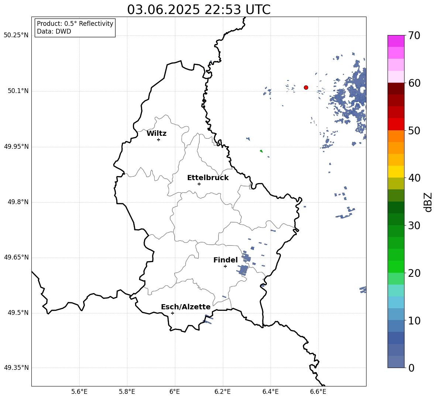The width and height of the screenshot is (437, 399).
Task: Click the Findel city label
Action: (x=226, y=260)
